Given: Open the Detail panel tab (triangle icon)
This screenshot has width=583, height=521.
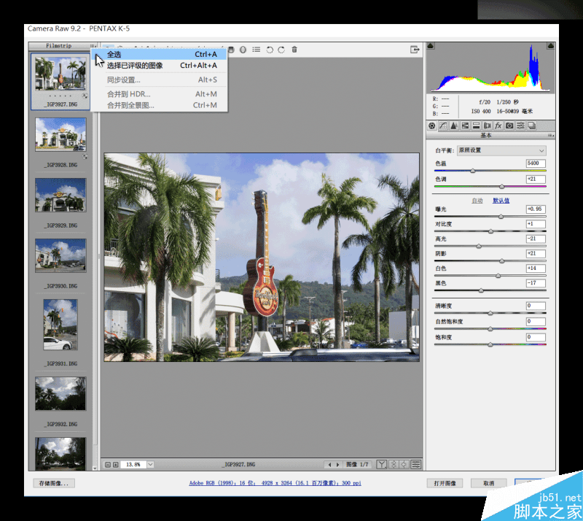Looking at the screenshot, I should (454, 126).
